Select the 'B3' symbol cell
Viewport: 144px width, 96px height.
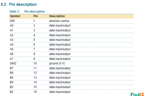(11, 87)
